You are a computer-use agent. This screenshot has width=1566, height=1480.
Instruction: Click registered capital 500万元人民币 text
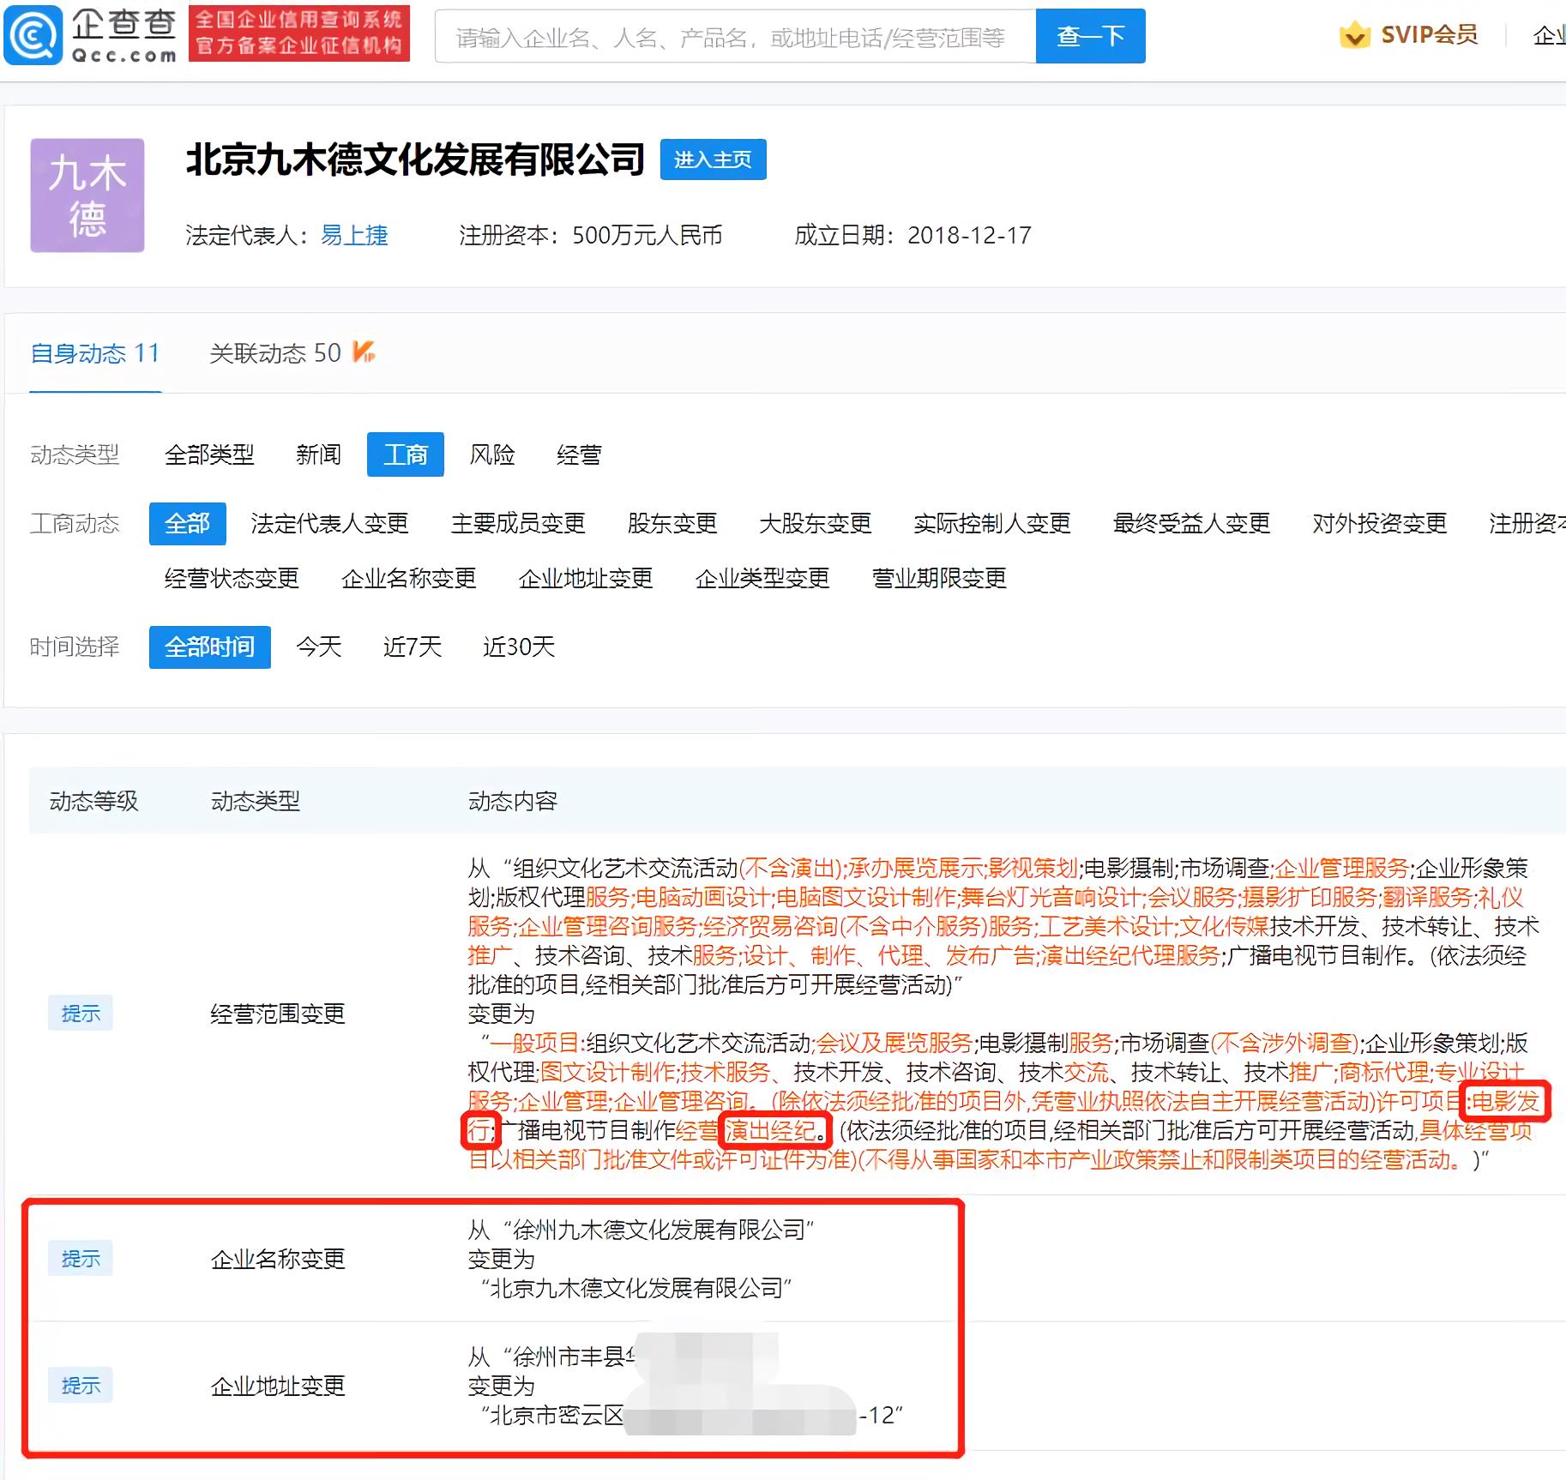(x=647, y=235)
